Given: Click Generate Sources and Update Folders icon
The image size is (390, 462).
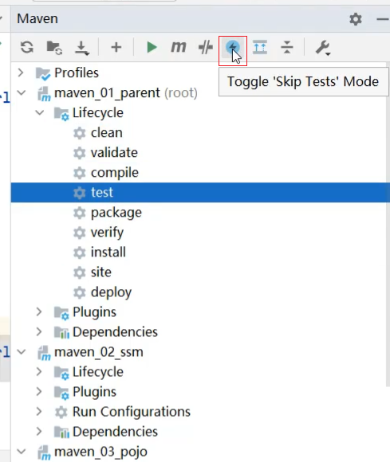Looking at the screenshot, I should [x=54, y=47].
